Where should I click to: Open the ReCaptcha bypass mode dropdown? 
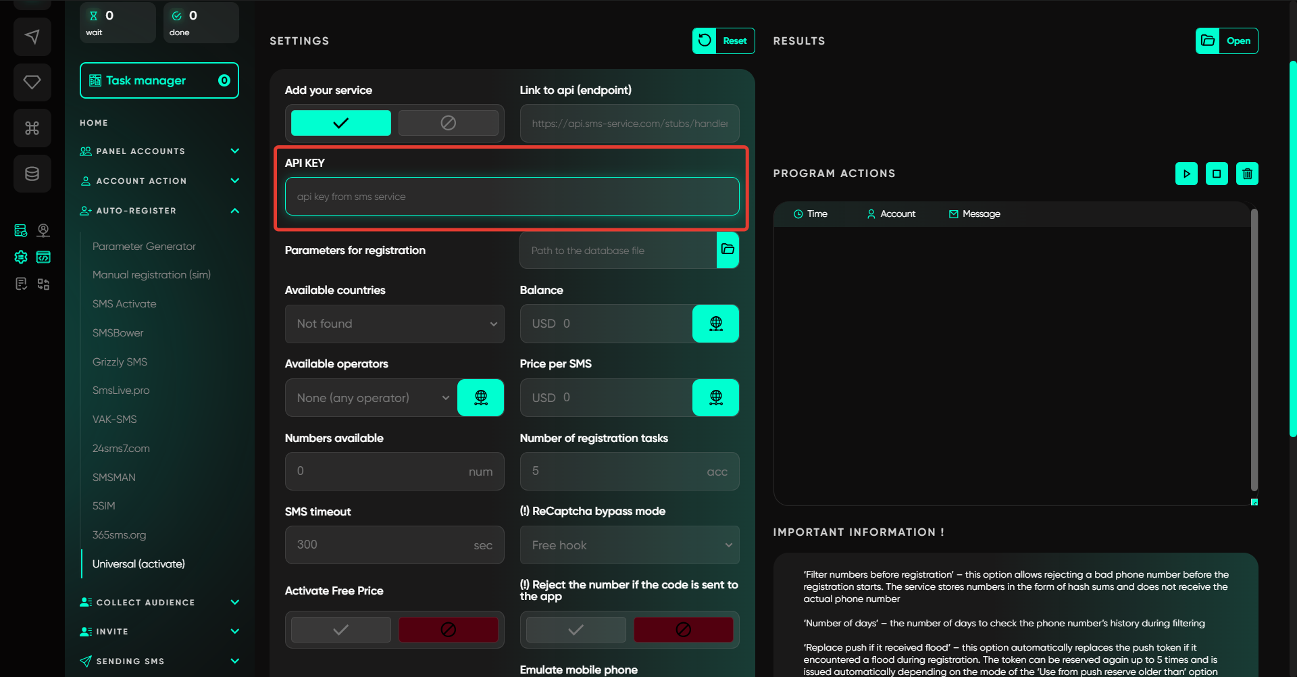[629, 545]
